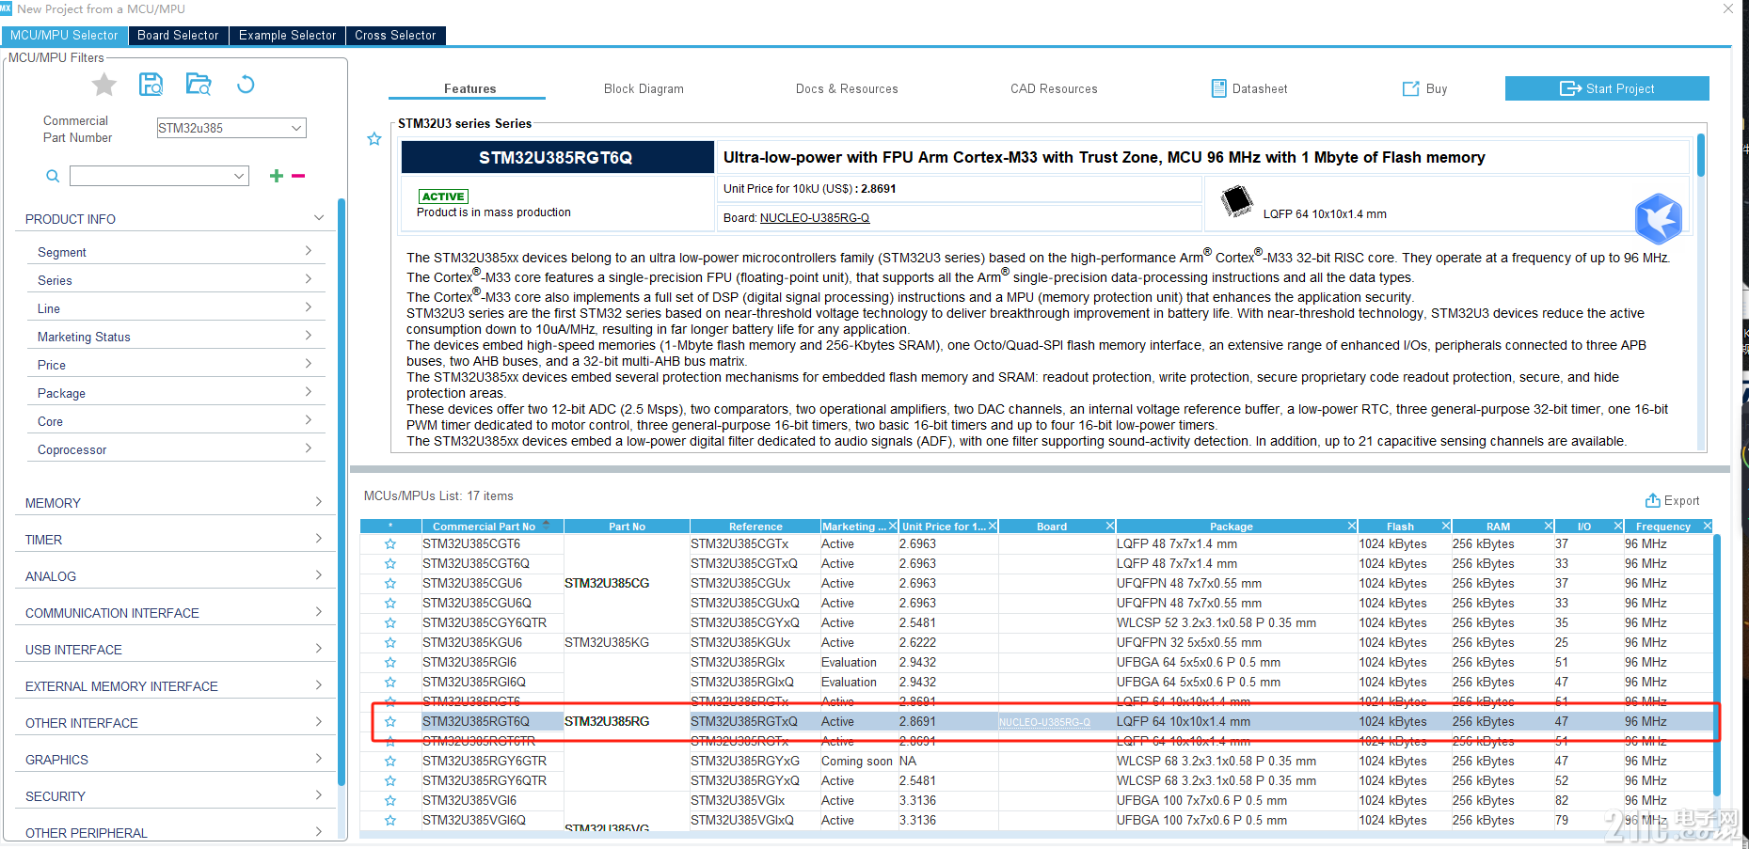This screenshot has height=849, width=1749.
Task: Open the CAD Resources tab
Action: pos(1054,88)
